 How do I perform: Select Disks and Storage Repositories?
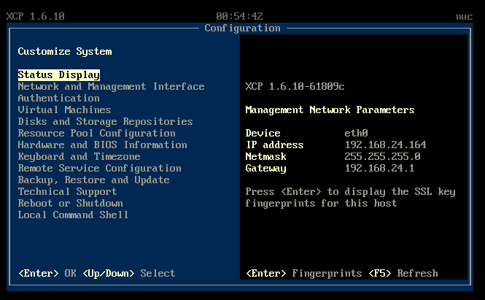point(105,121)
